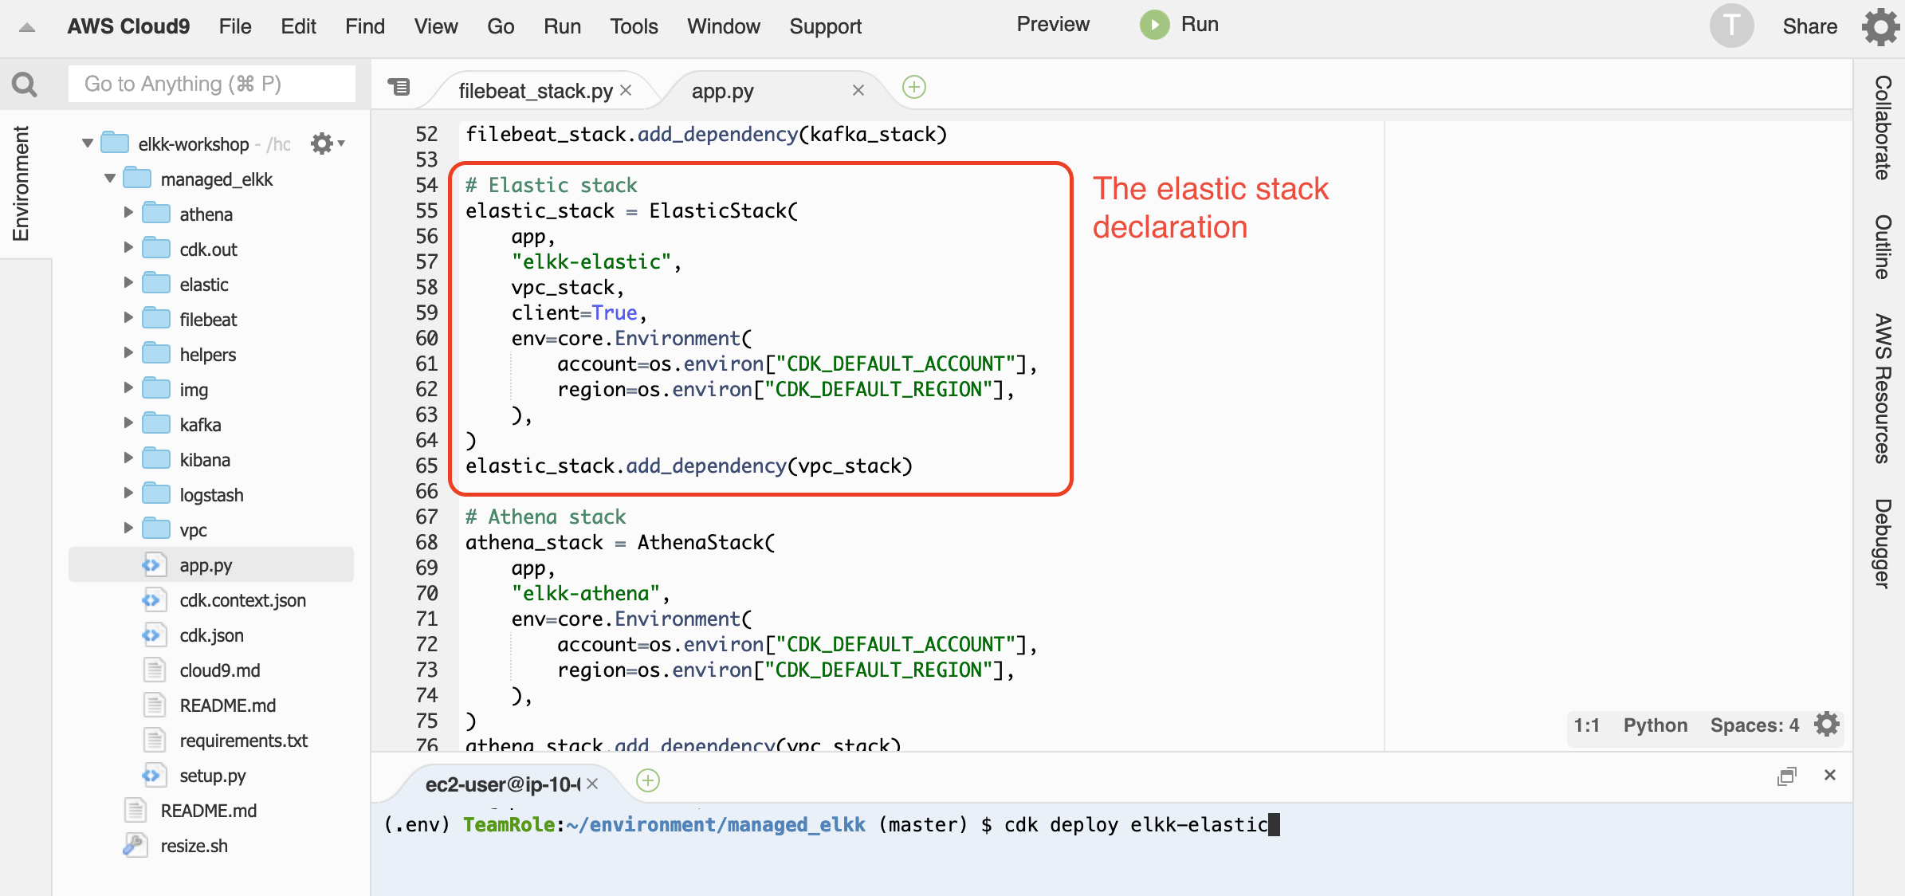Open editor status bar gear settings
The image size is (1905, 896).
[x=1826, y=725]
